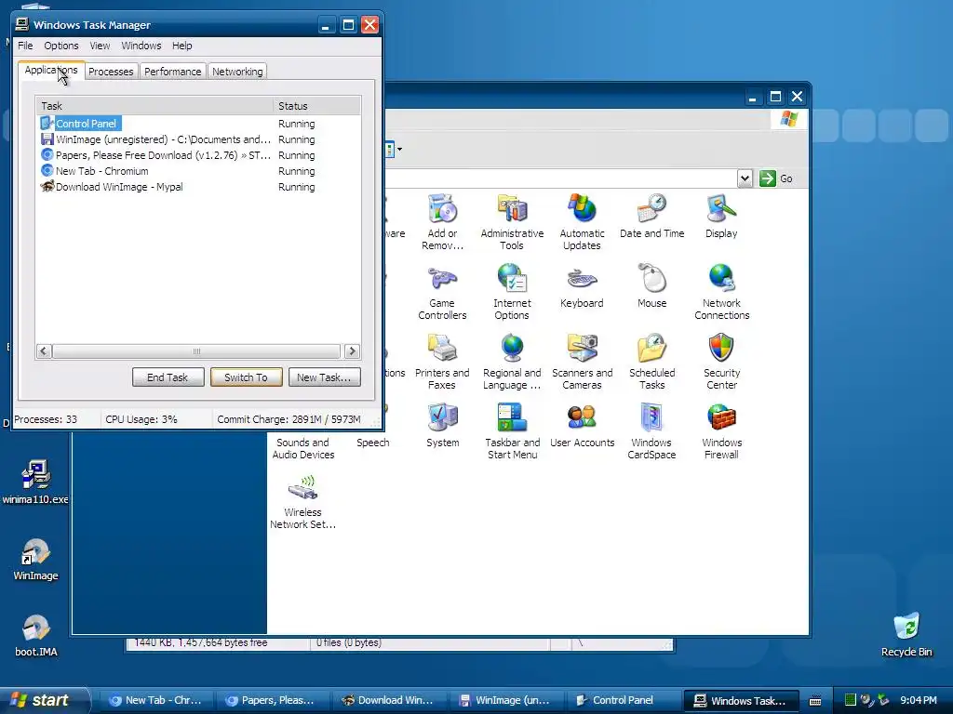The height and width of the screenshot is (714, 953).
Task: Switch to the Performance tab
Action: [x=172, y=72]
